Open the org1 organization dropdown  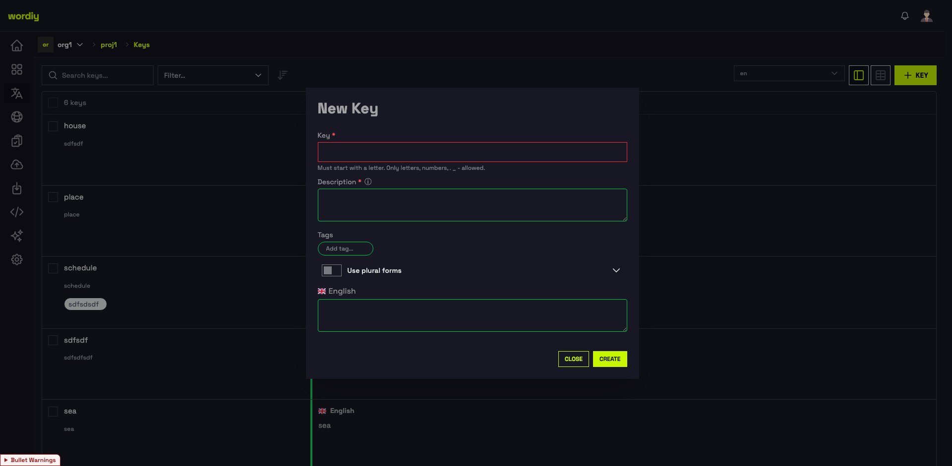pos(70,45)
